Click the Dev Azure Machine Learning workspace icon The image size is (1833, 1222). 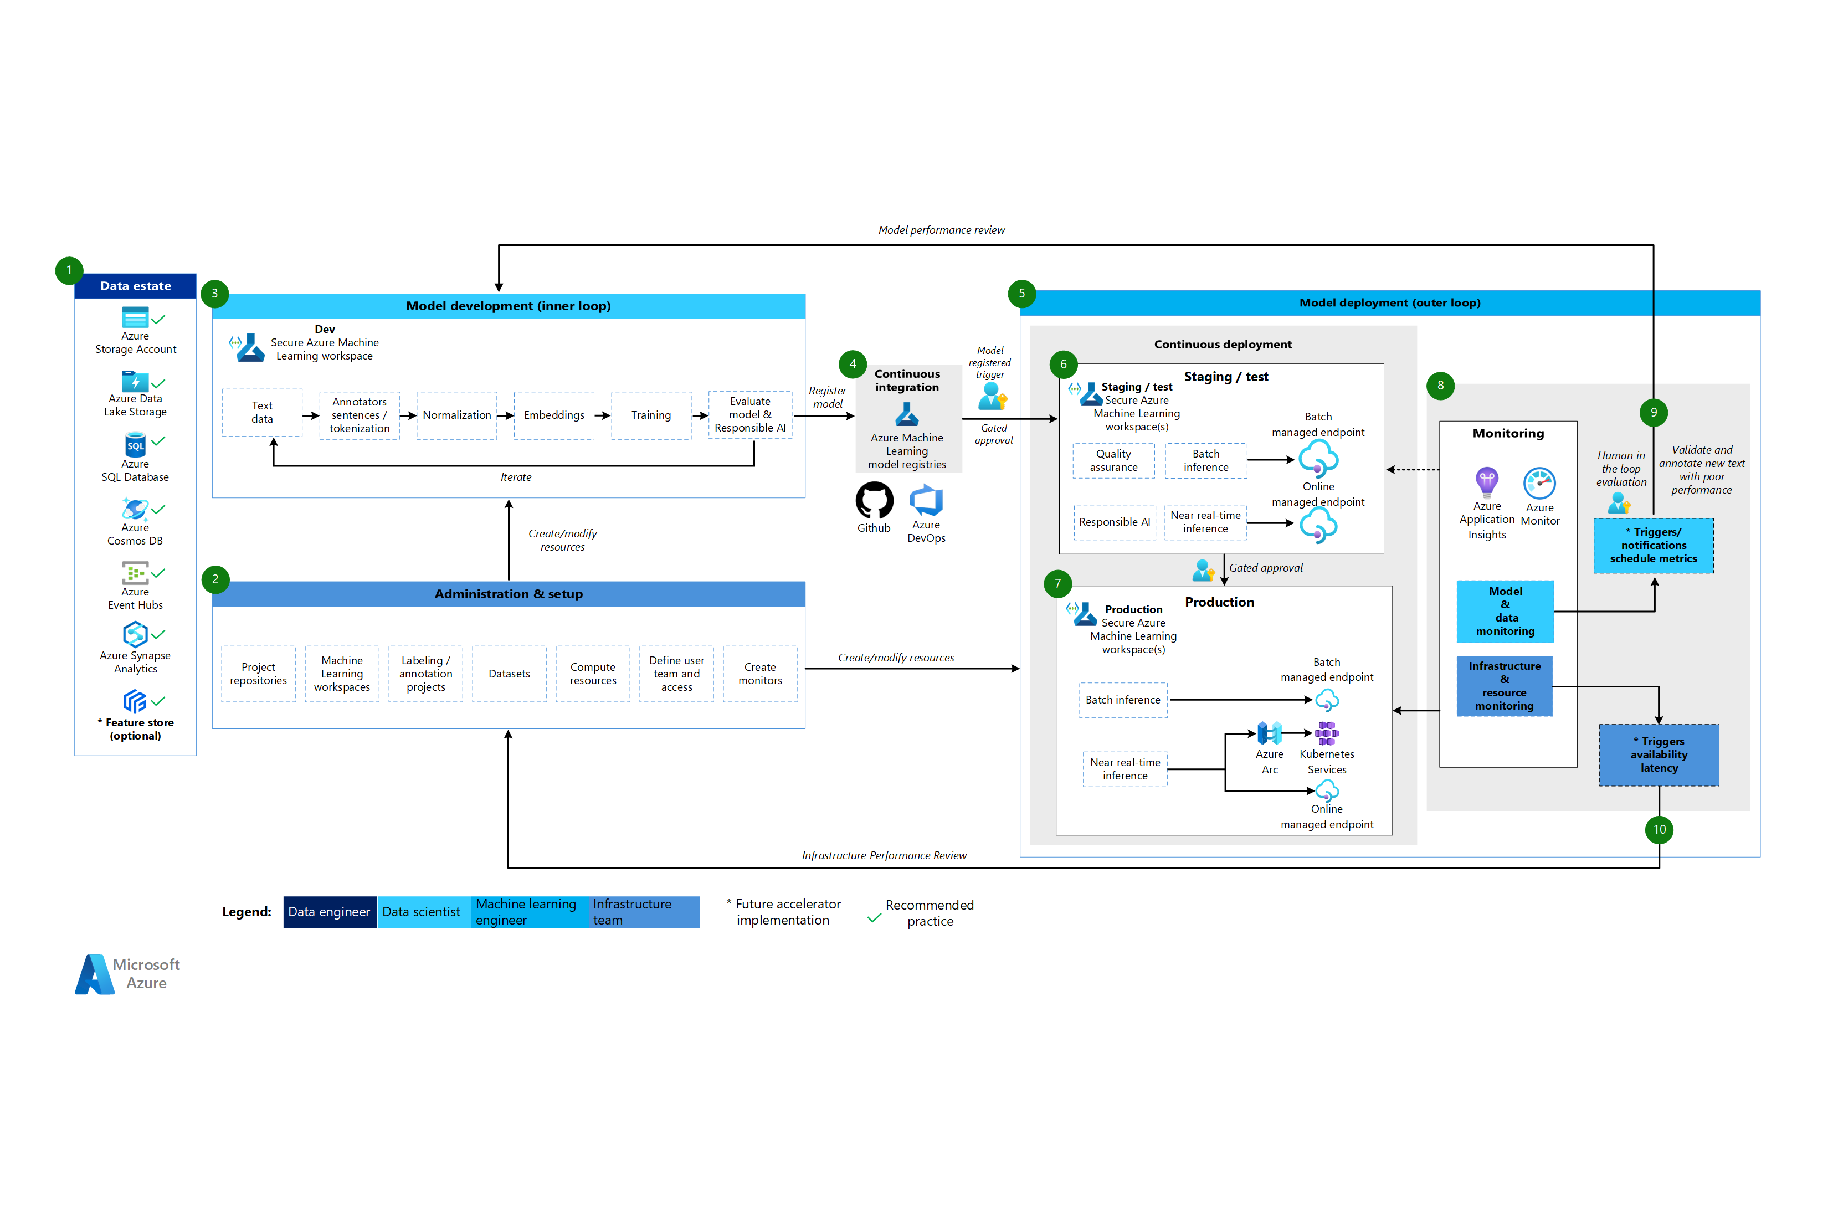coord(247,347)
